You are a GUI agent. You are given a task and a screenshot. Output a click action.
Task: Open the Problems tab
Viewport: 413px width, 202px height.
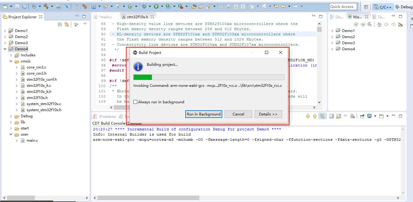coord(105,116)
